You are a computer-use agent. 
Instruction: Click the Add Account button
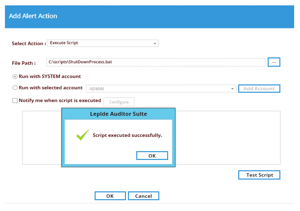259,89
